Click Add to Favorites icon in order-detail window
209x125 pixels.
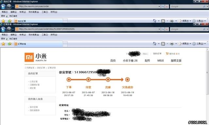tap(9, 44)
